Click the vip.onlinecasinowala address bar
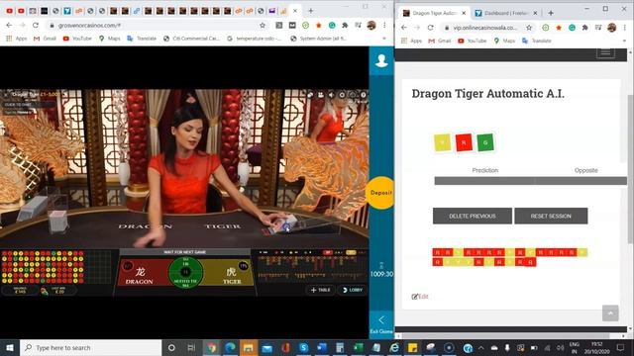Screen dimensions: 634x356 [484, 28]
